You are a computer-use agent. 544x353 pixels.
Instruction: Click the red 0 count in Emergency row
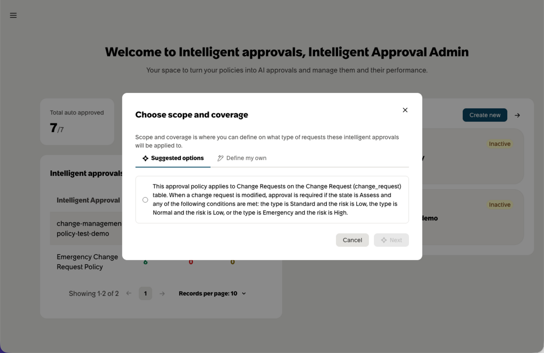click(x=191, y=262)
